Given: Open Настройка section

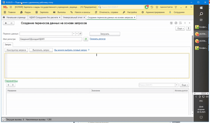Looking at the screenshot, I should [x=130, y=12].
